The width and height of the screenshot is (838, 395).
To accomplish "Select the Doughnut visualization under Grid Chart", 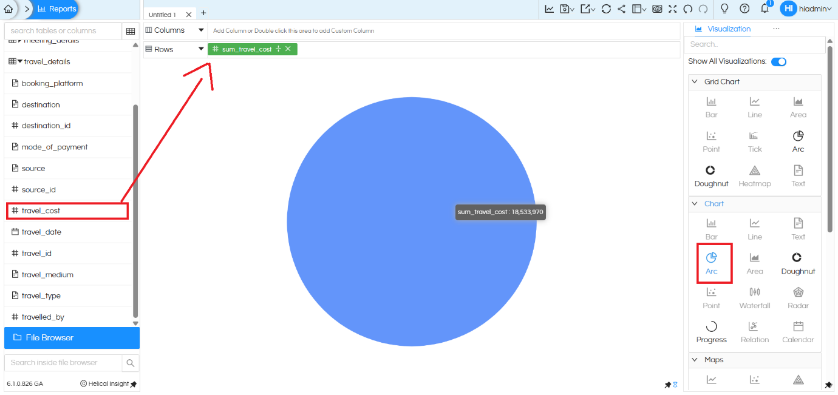I will (x=711, y=175).
